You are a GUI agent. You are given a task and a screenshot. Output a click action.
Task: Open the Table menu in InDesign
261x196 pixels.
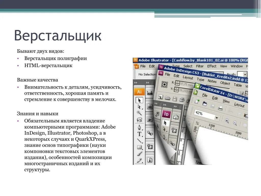tap(238, 85)
